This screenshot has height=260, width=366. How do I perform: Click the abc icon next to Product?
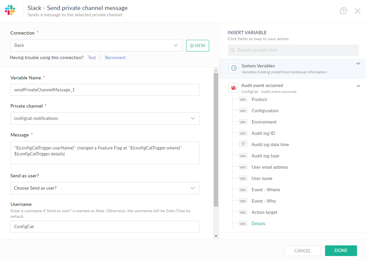point(243,99)
